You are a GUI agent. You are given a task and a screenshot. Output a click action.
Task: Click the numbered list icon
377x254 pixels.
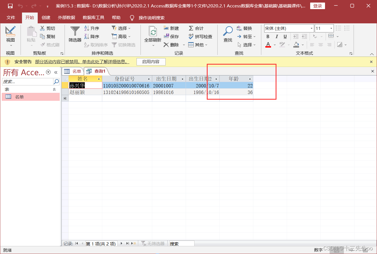tap(347, 28)
